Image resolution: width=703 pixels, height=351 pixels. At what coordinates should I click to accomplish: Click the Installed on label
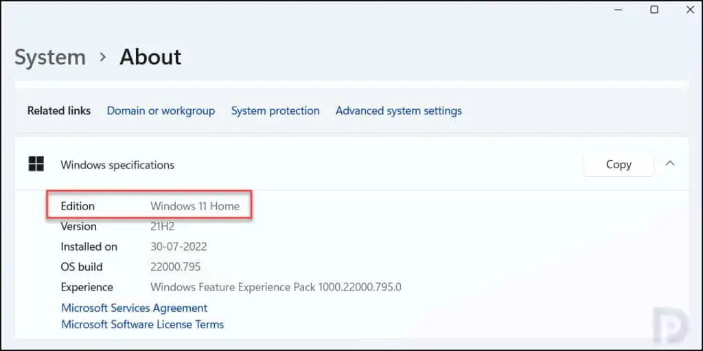(x=89, y=247)
